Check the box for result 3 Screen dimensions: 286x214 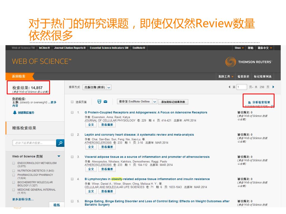72,157
